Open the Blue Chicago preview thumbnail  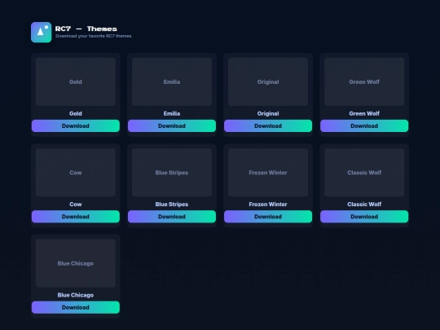76,263
